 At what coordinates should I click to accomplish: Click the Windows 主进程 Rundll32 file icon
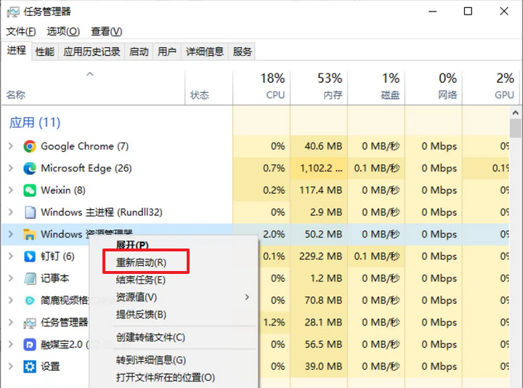pos(30,212)
